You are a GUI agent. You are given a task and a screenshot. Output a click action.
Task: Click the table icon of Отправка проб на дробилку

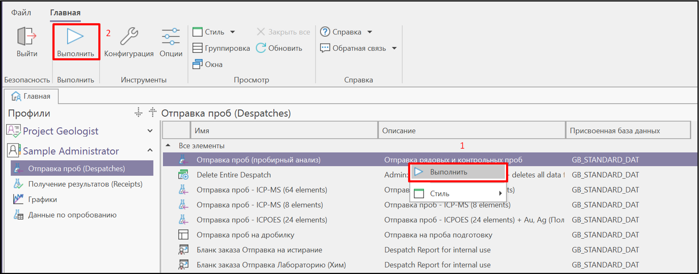(183, 235)
